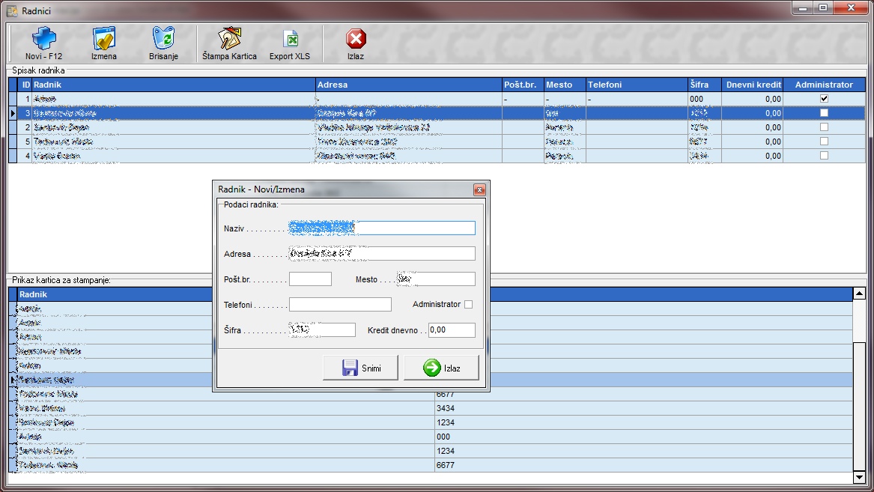Focus the Naziv input field

[x=382, y=228]
